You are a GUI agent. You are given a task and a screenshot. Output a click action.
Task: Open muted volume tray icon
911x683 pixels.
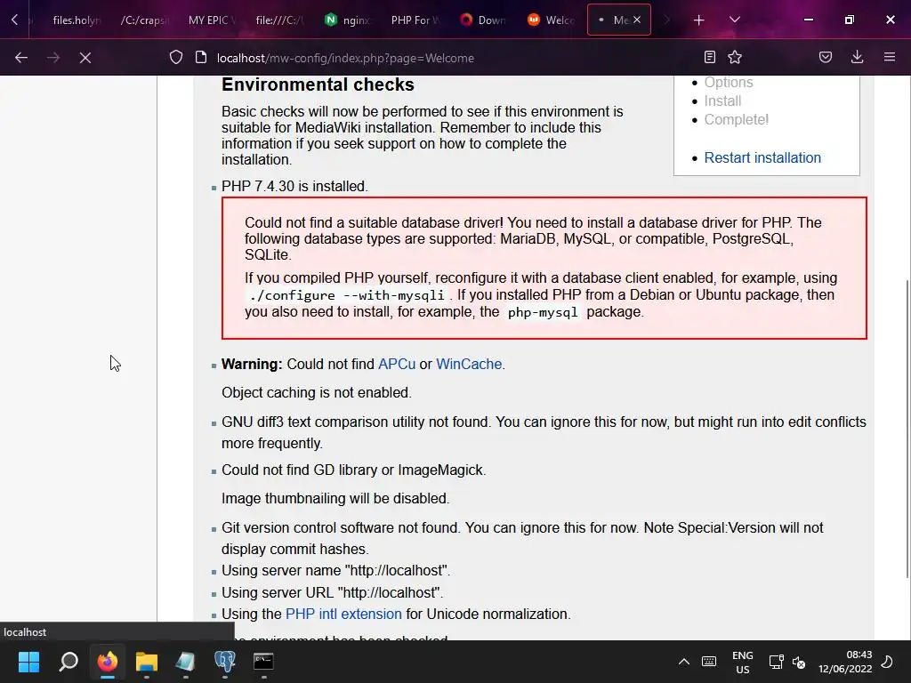799,662
